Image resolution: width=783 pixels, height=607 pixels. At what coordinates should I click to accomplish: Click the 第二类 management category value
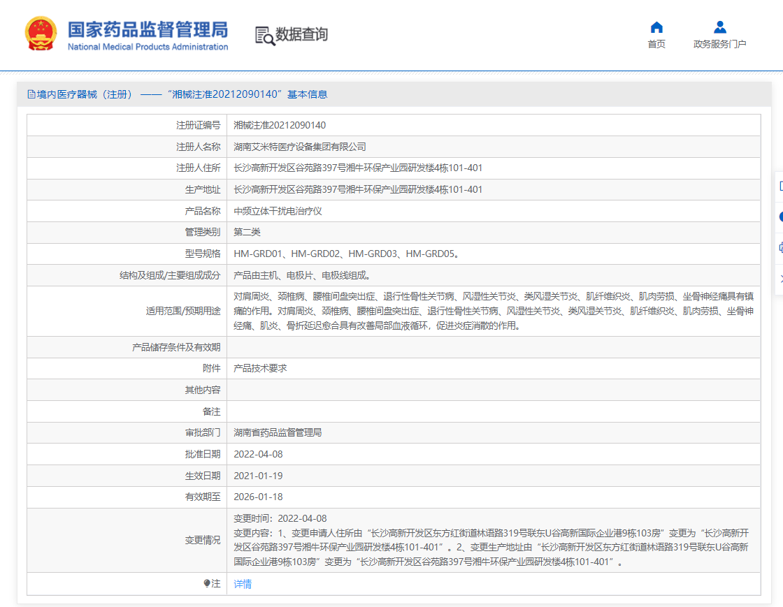tap(247, 232)
